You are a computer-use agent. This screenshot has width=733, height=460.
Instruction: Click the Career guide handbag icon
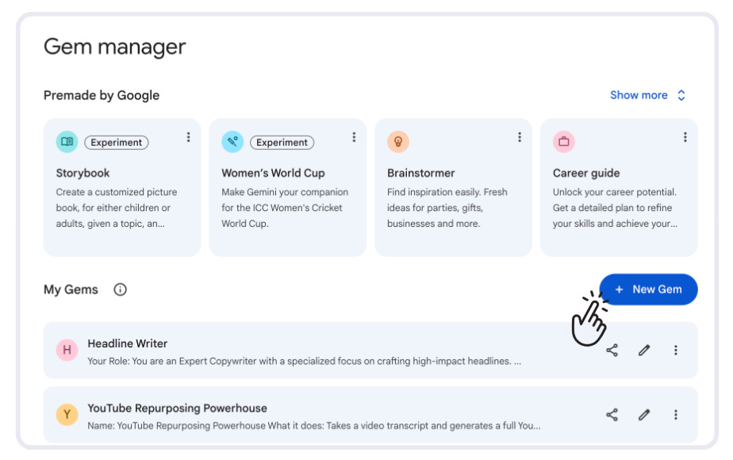564,142
